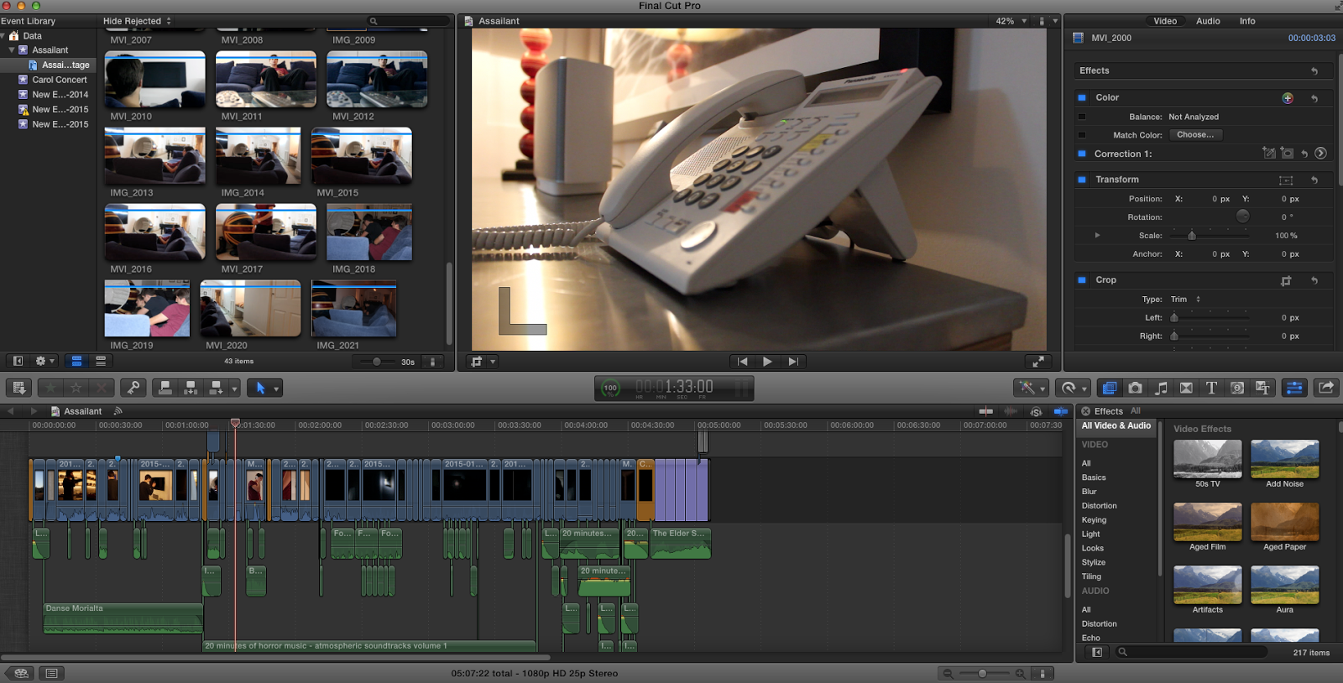Open the Music and Sound browser
The width and height of the screenshot is (1343, 683).
[1161, 388]
